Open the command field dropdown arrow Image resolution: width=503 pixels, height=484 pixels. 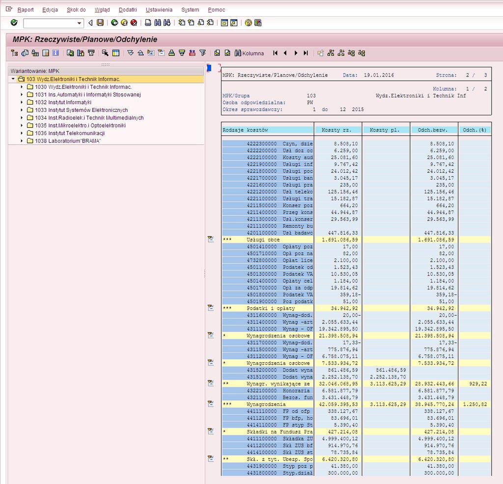click(79, 23)
